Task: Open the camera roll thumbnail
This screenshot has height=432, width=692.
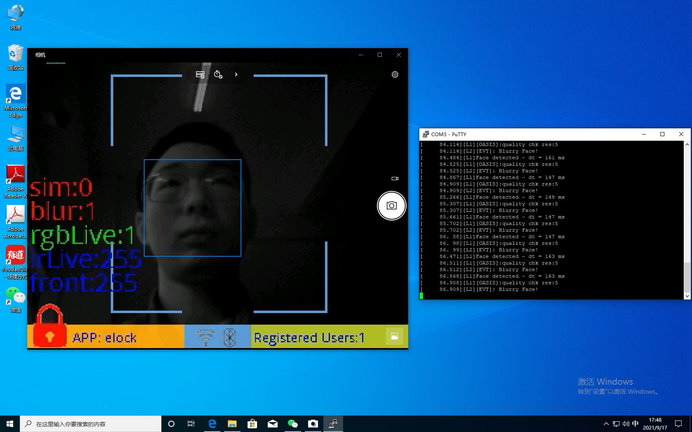Action: point(395,336)
